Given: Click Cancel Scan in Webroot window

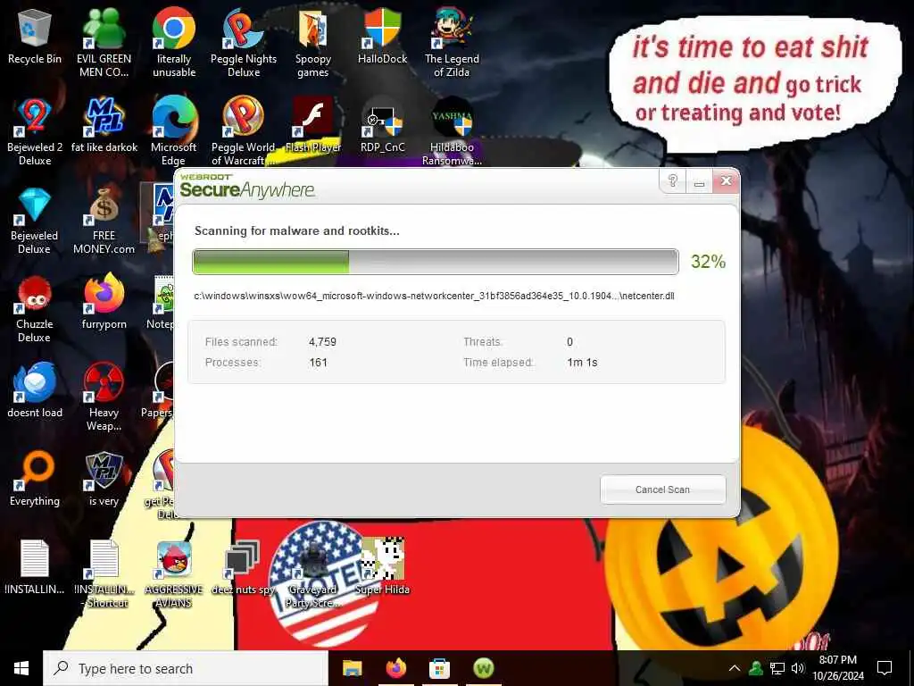Looking at the screenshot, I should click(663, 489).
